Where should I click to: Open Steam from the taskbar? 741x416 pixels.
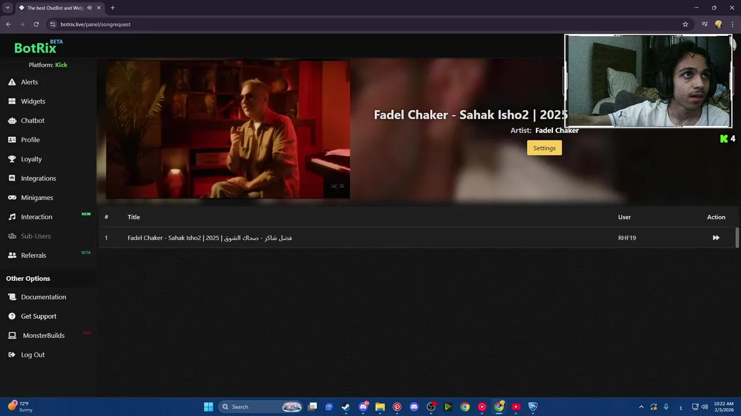coord(346,407)
